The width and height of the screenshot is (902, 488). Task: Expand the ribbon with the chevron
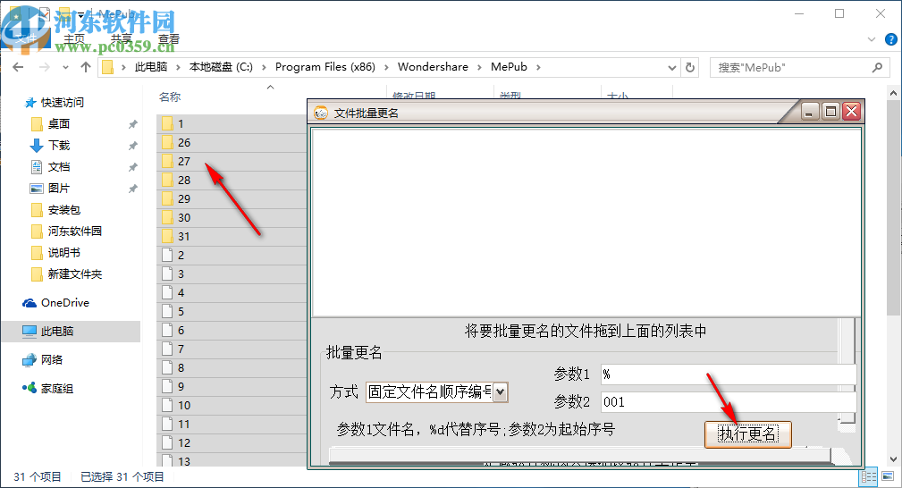click(x=872, y=39)
